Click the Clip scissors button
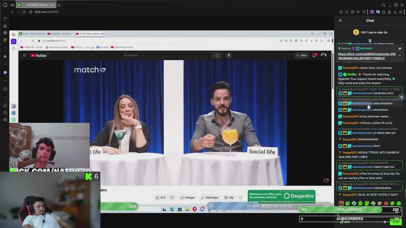This screenshot has height=228, width=406. click(229, 198)
